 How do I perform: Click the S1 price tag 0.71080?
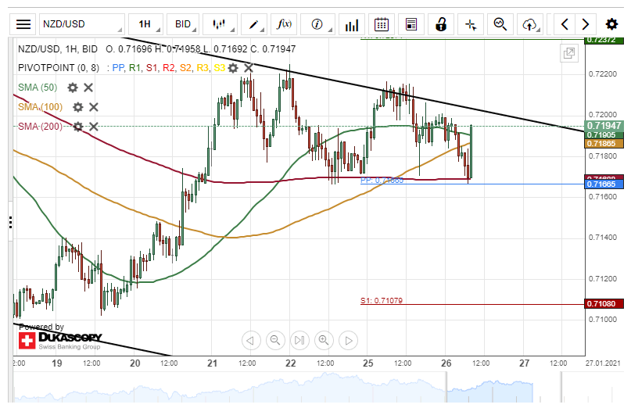[x=604, y=304]
